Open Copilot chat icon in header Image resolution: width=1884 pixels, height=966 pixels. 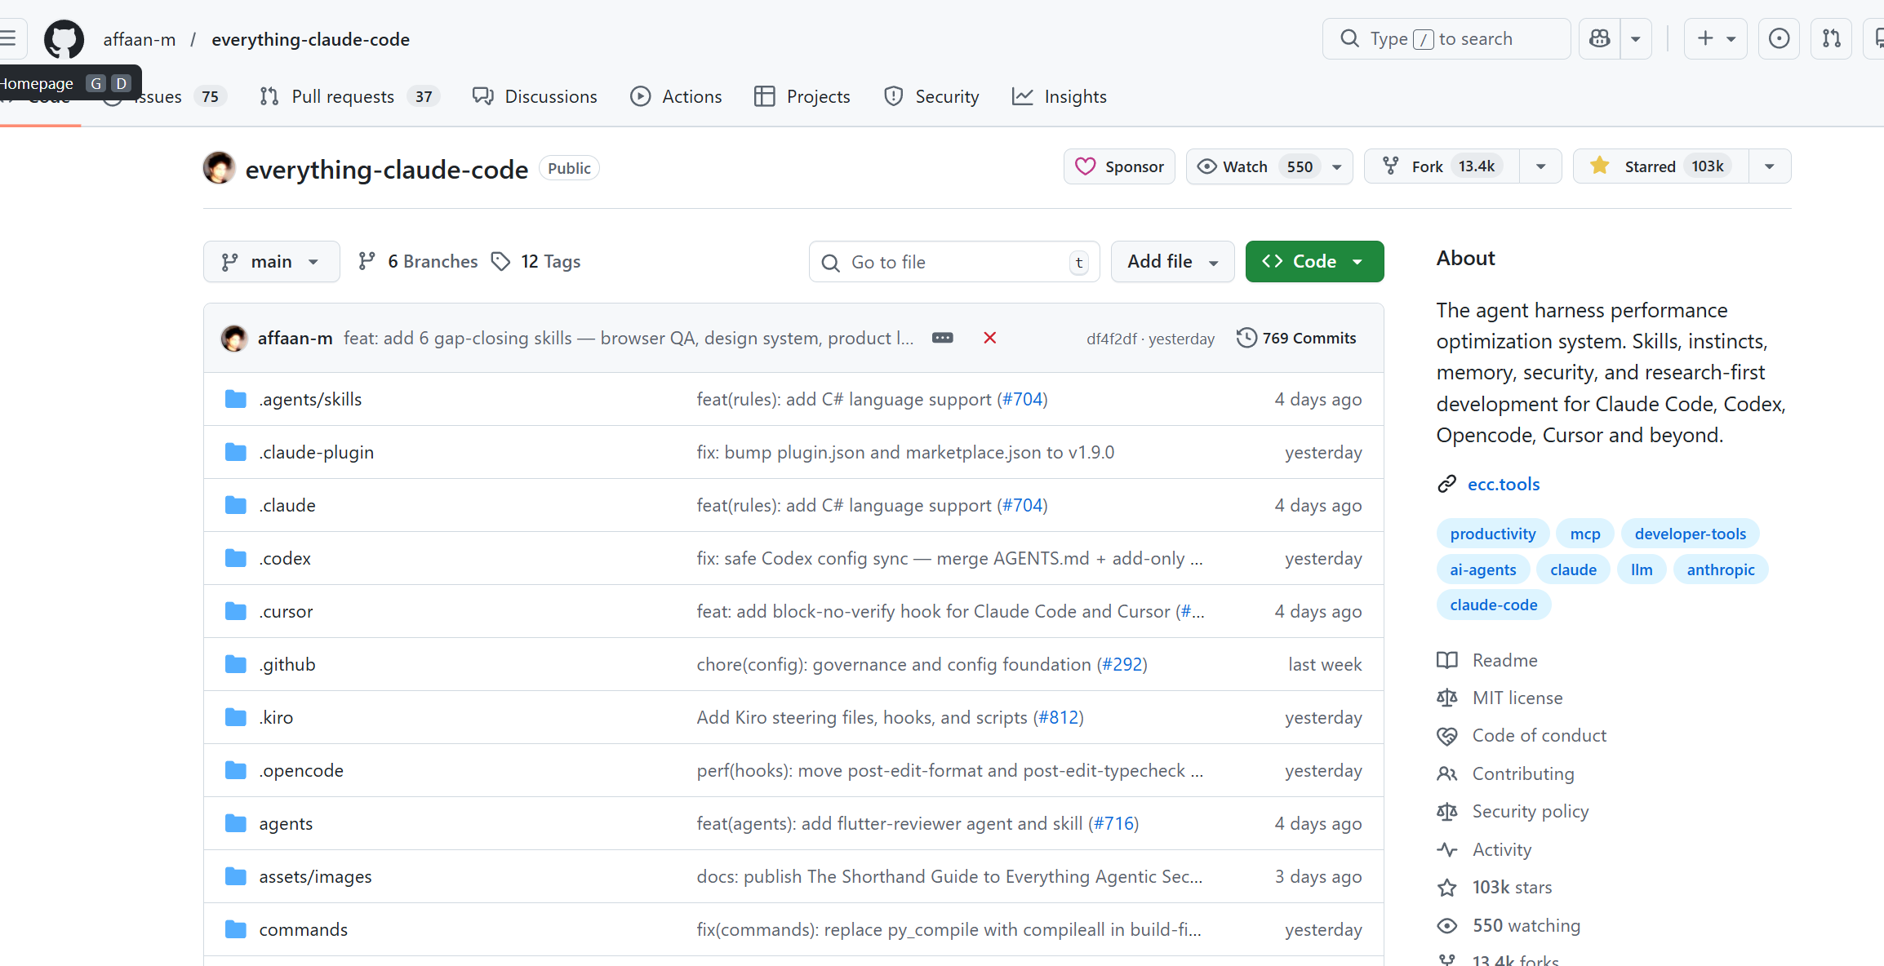[x=1600, y=39]
